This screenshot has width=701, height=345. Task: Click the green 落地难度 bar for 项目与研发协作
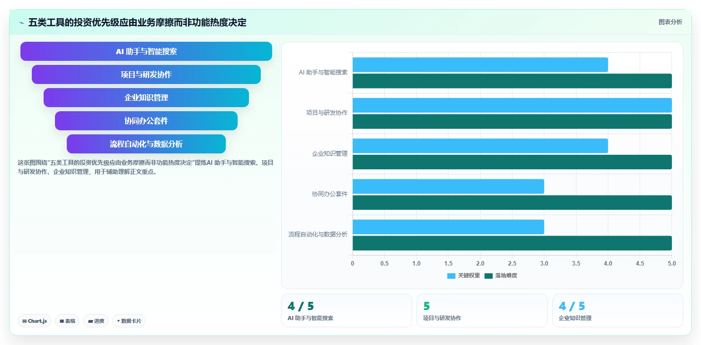pyautogui.click(x=512, y=121)
